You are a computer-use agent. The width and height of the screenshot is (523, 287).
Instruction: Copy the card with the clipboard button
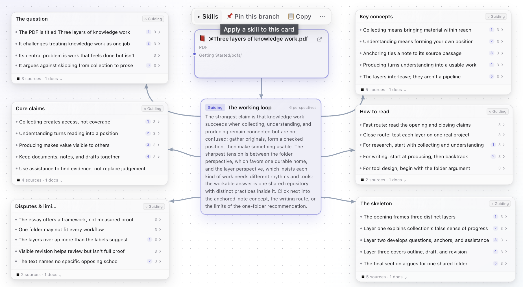(299, 17)
